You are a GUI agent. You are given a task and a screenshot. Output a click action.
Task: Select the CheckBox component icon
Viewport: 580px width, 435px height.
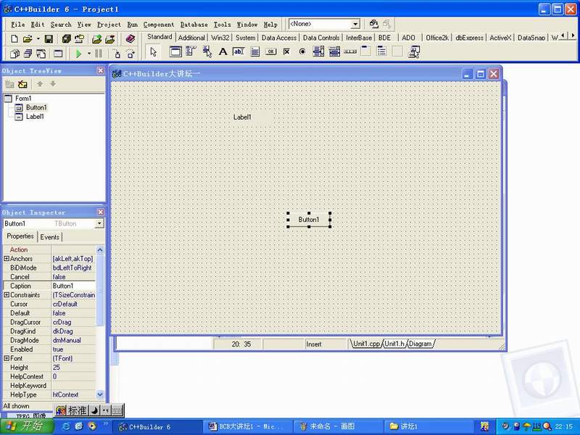286,51
